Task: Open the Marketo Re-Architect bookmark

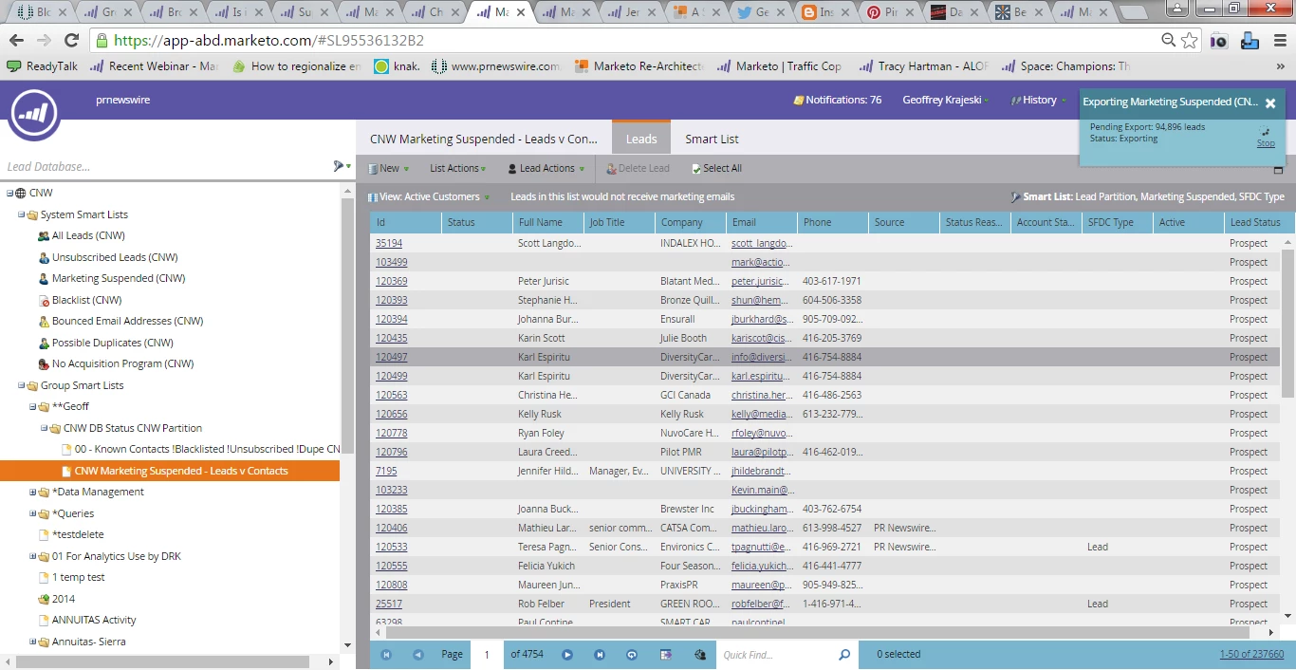Action: [639, 66]
